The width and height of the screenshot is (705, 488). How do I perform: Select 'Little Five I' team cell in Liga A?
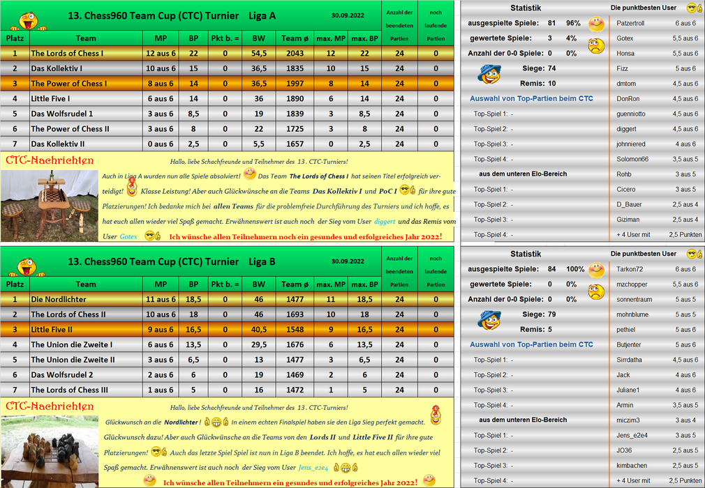[86, 99]
